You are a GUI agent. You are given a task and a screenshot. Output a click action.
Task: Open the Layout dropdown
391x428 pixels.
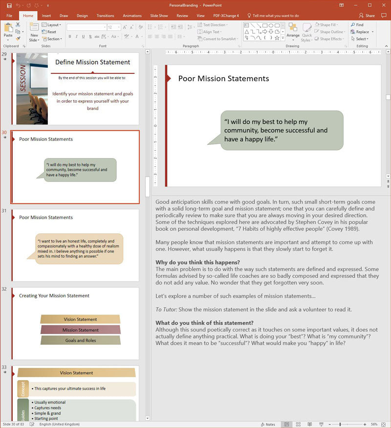pos(51,24)
